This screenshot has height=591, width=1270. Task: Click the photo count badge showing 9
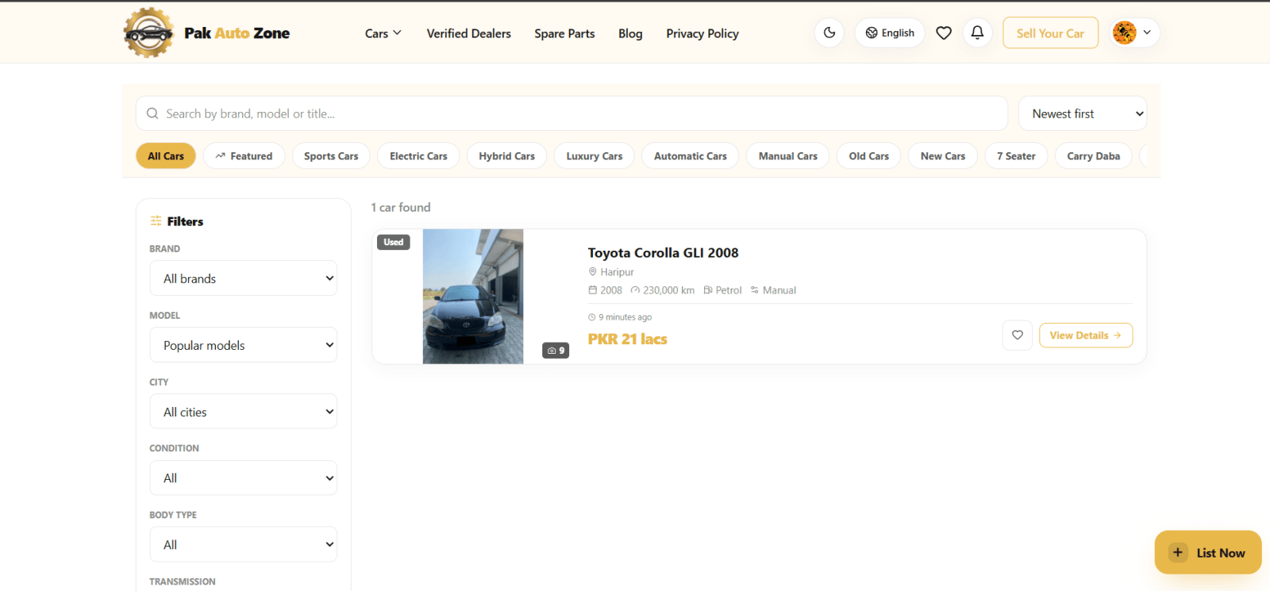(x=556, y=351)
